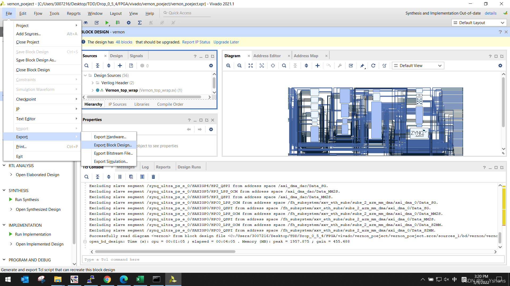510x286 pixels.
Task: Click the Report IP Status link
Action: [196, 42]
